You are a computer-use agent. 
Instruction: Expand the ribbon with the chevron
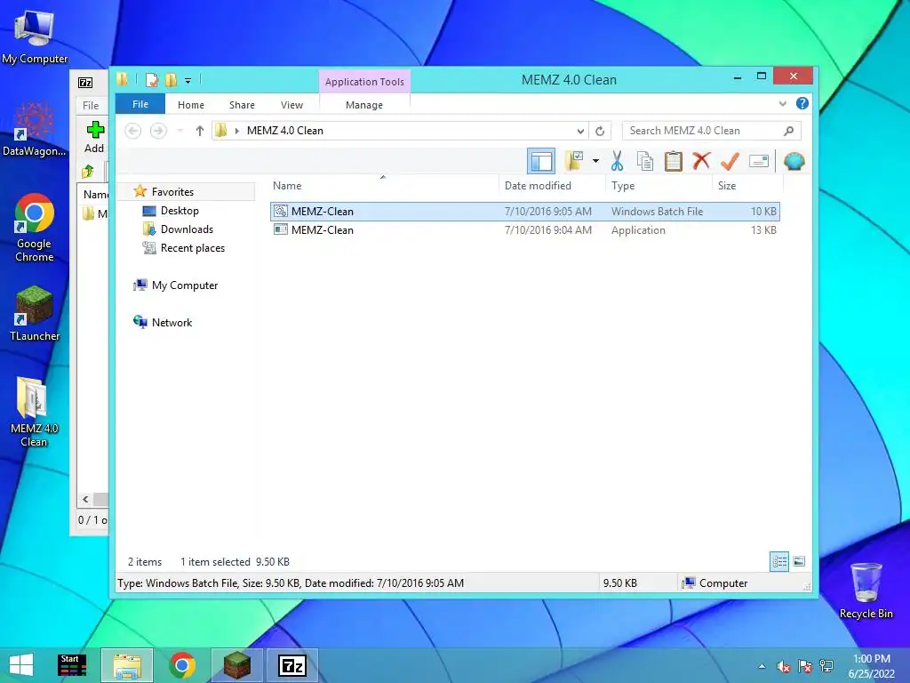pos(782,104)
